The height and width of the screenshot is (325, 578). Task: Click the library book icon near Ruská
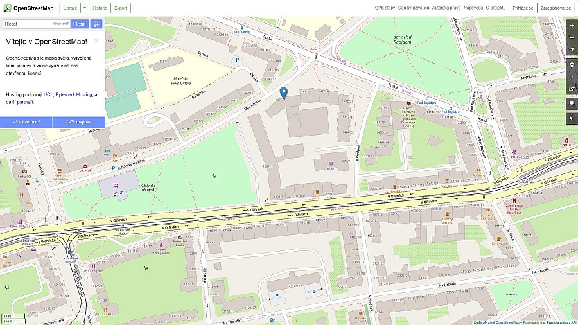[x=408, y=104]
